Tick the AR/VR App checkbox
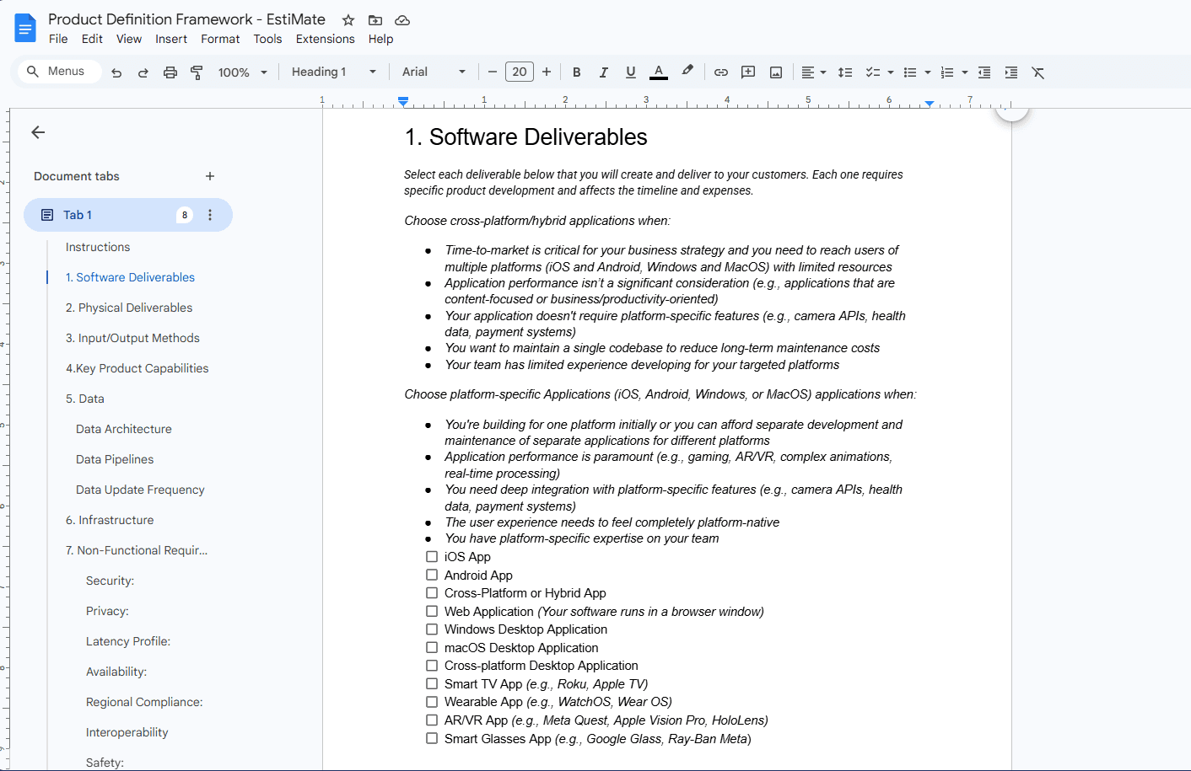The width and height of the screenshot is (1191, 771). coord(432,720)
